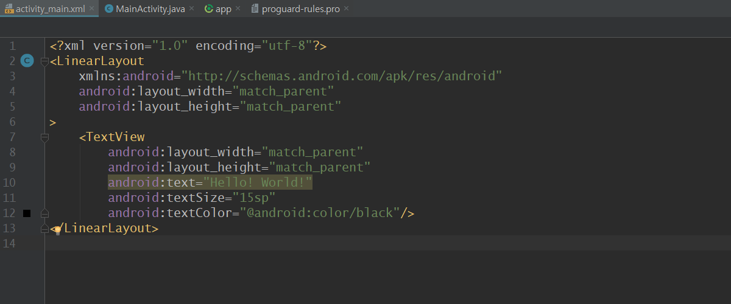Switch to the activity_main.xml tab

(48, 9)
